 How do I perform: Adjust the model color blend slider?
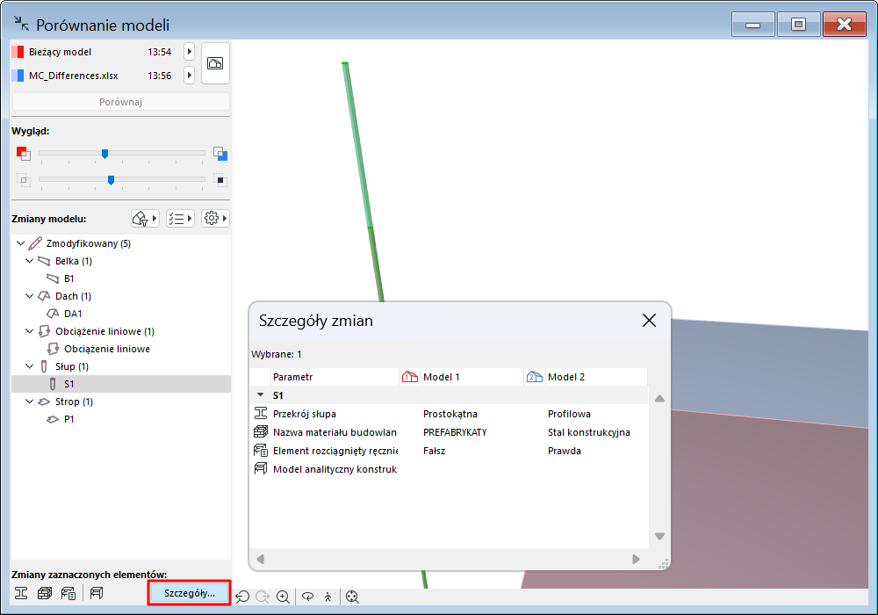104,153
